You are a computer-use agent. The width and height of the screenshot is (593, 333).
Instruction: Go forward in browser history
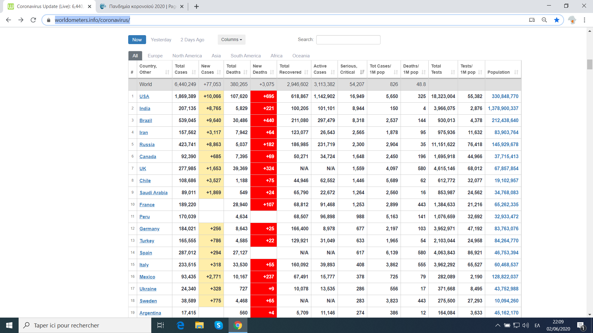[x=21, y=20]
